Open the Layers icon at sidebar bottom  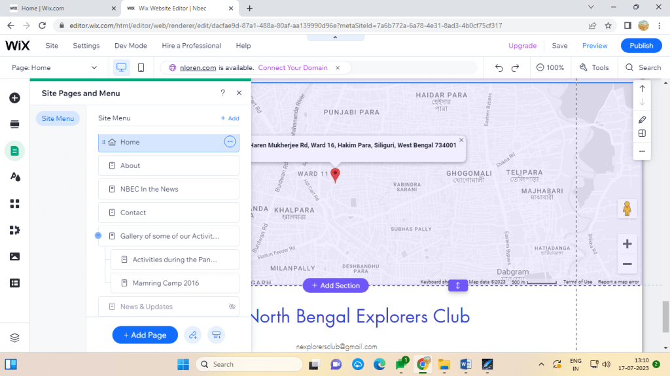click(14, 337)
